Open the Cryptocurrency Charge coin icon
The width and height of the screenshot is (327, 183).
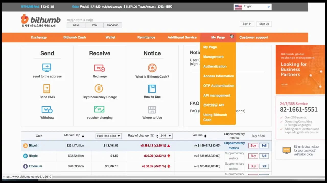[99, 88]
